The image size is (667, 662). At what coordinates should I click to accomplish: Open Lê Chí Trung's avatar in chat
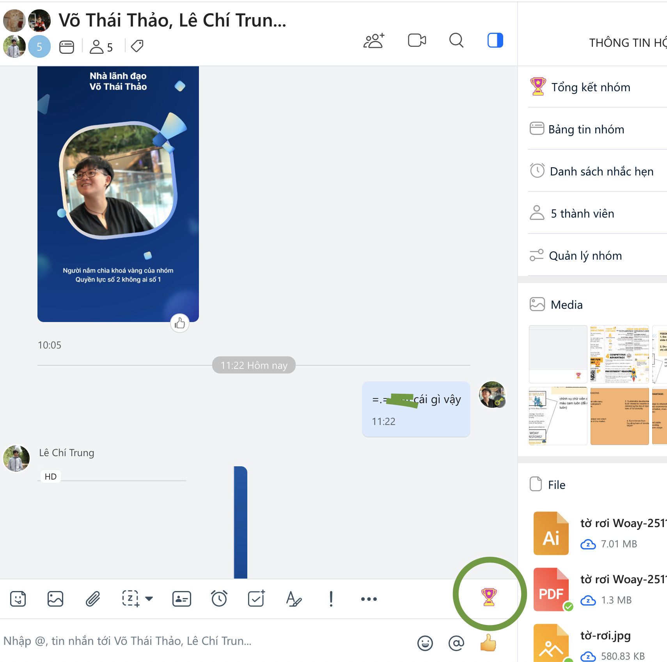pyautogui.click(x=16, y=458)
